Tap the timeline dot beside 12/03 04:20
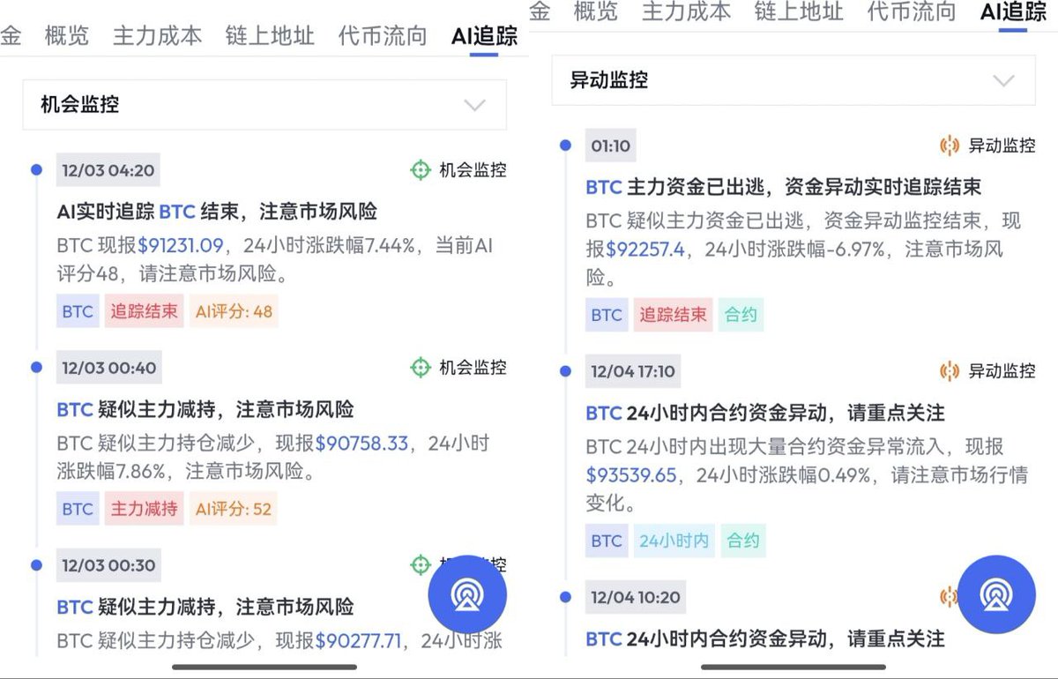The width and height of the screenshot is (1058, 679). click(x=36, y=169)
